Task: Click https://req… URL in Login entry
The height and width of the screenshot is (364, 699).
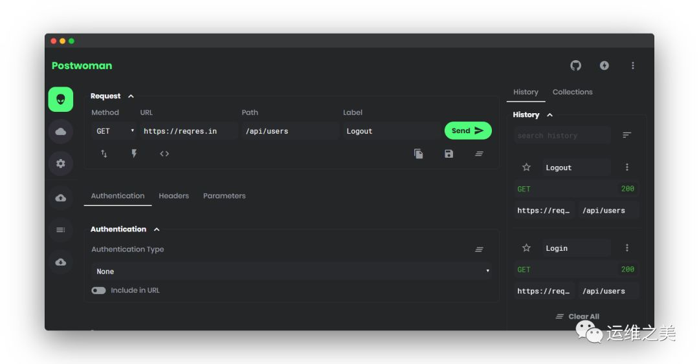Action: (x=544, y=292)
